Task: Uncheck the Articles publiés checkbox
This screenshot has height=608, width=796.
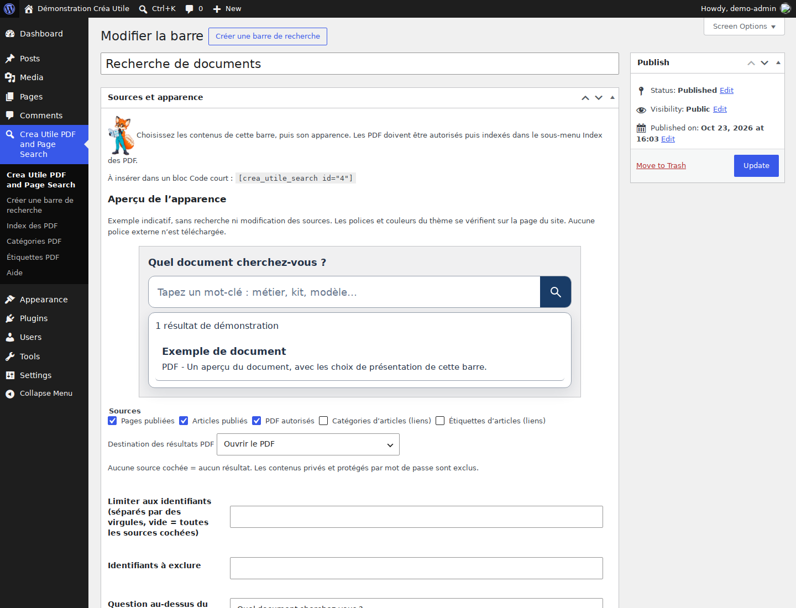Action: tap(184, 421)
